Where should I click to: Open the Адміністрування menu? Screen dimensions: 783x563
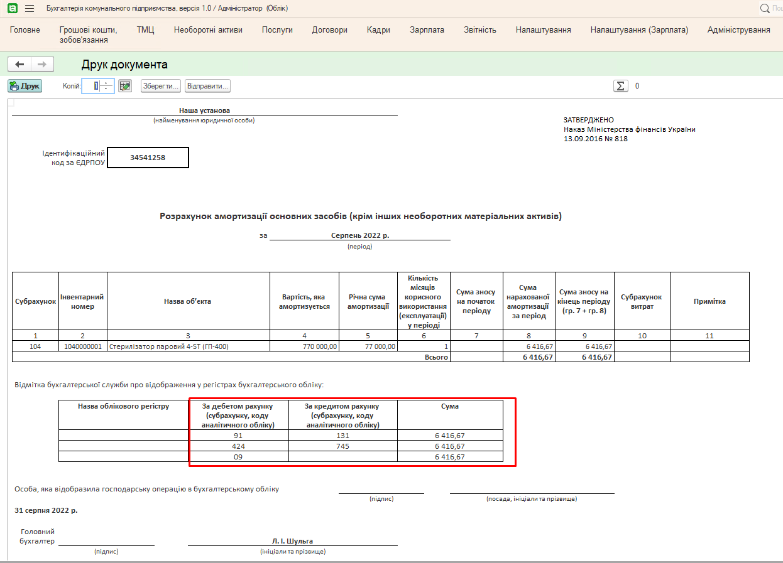point(738,30)
